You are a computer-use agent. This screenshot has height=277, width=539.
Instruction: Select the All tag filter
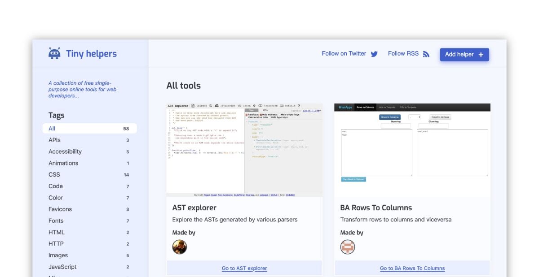[89, 129]
